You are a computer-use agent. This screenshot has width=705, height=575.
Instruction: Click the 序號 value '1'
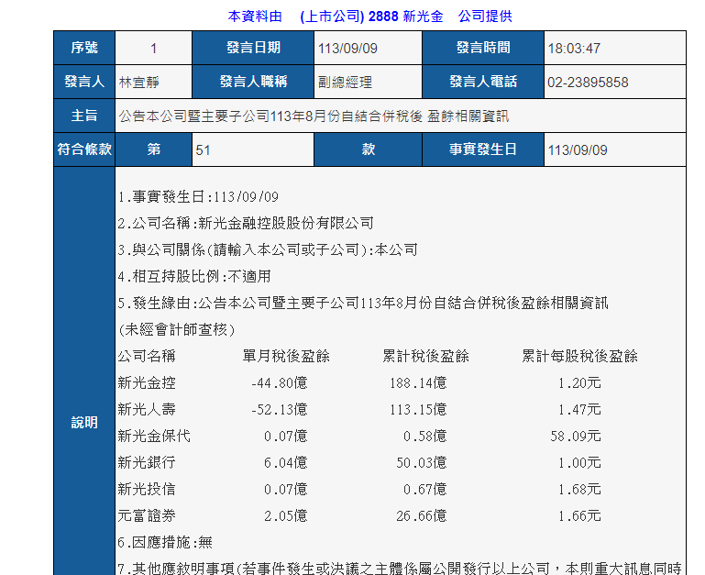[153, 48]
